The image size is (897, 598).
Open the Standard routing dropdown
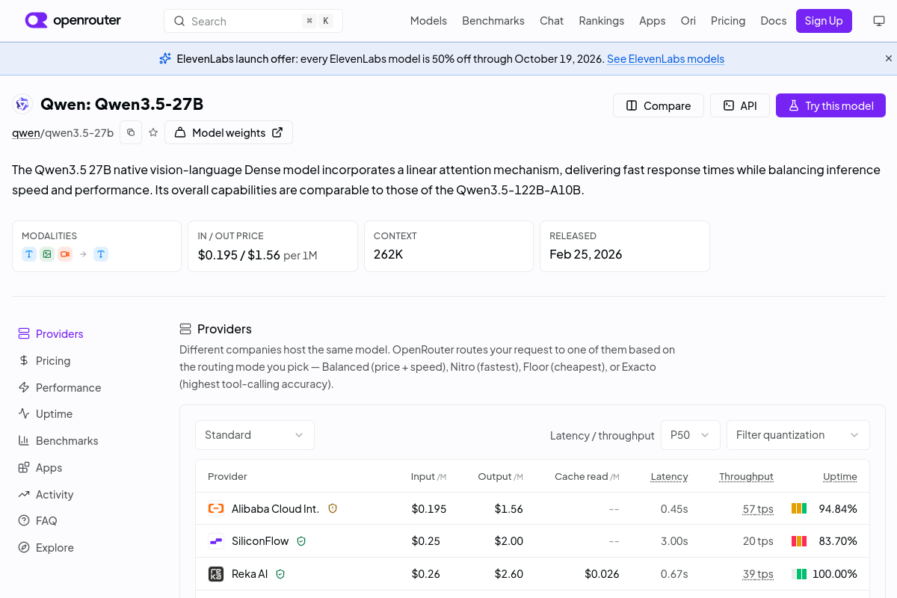[255, 435]
